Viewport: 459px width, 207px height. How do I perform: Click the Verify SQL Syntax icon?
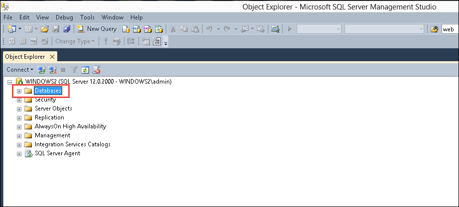click(x=117, y=41)
